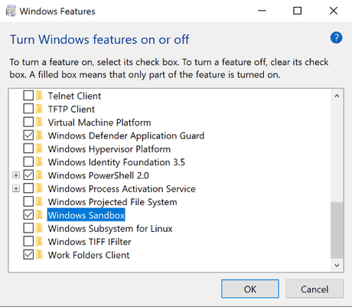Select Windows Identity Foundation 3.5 label
Image resolution: width=352 pixels, height=307 pixels.
(x=116, y=162)
